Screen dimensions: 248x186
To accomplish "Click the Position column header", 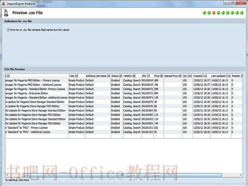I will tap(237, 76).
